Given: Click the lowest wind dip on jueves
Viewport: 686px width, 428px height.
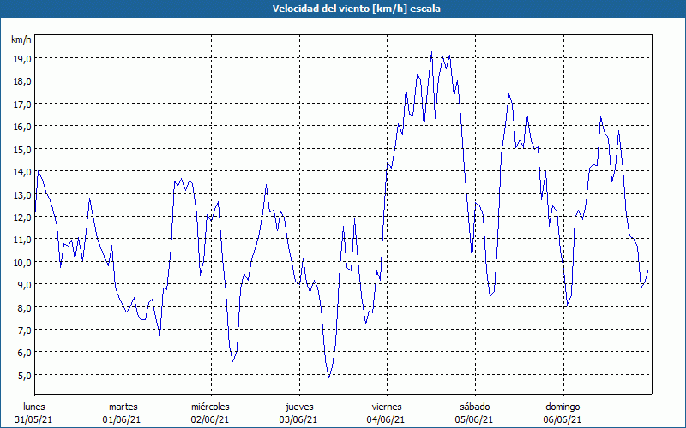Looking at the screenshot, I should (x=329, y=377).
